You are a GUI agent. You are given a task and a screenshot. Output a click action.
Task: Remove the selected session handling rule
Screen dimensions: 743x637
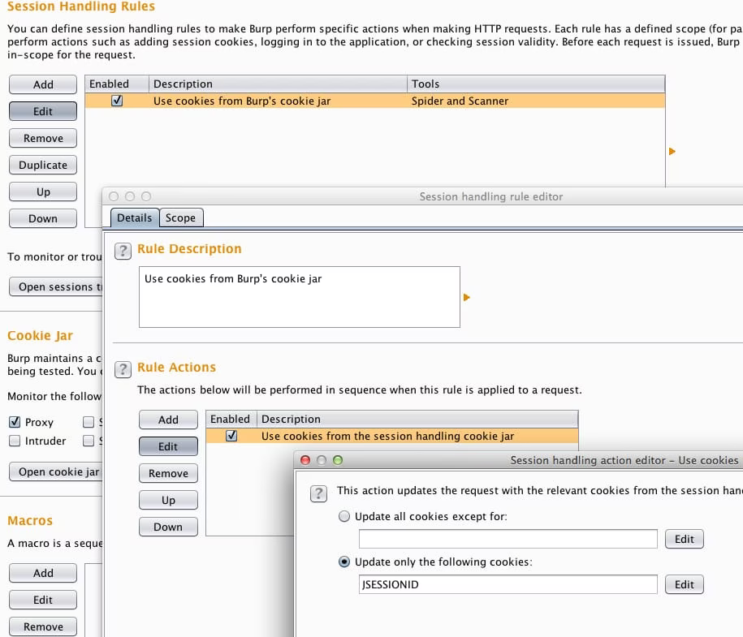(43, 138)
